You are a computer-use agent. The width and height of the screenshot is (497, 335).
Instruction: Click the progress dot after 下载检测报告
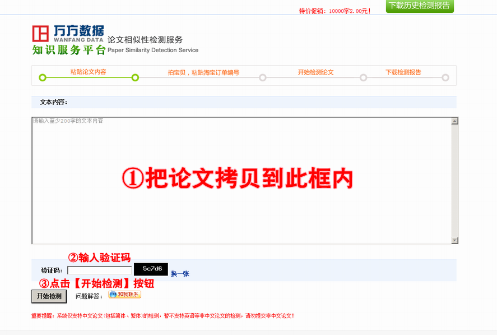(x=445, y=78)
